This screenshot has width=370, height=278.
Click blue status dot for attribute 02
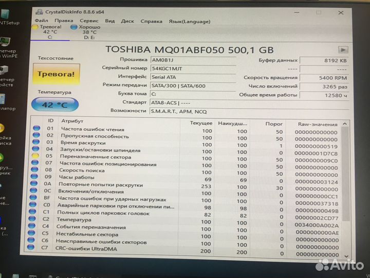coord(36,135)
